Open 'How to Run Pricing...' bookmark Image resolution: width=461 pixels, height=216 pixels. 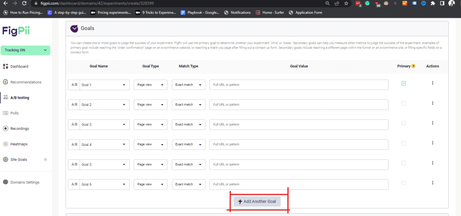(x=23, y=13)
